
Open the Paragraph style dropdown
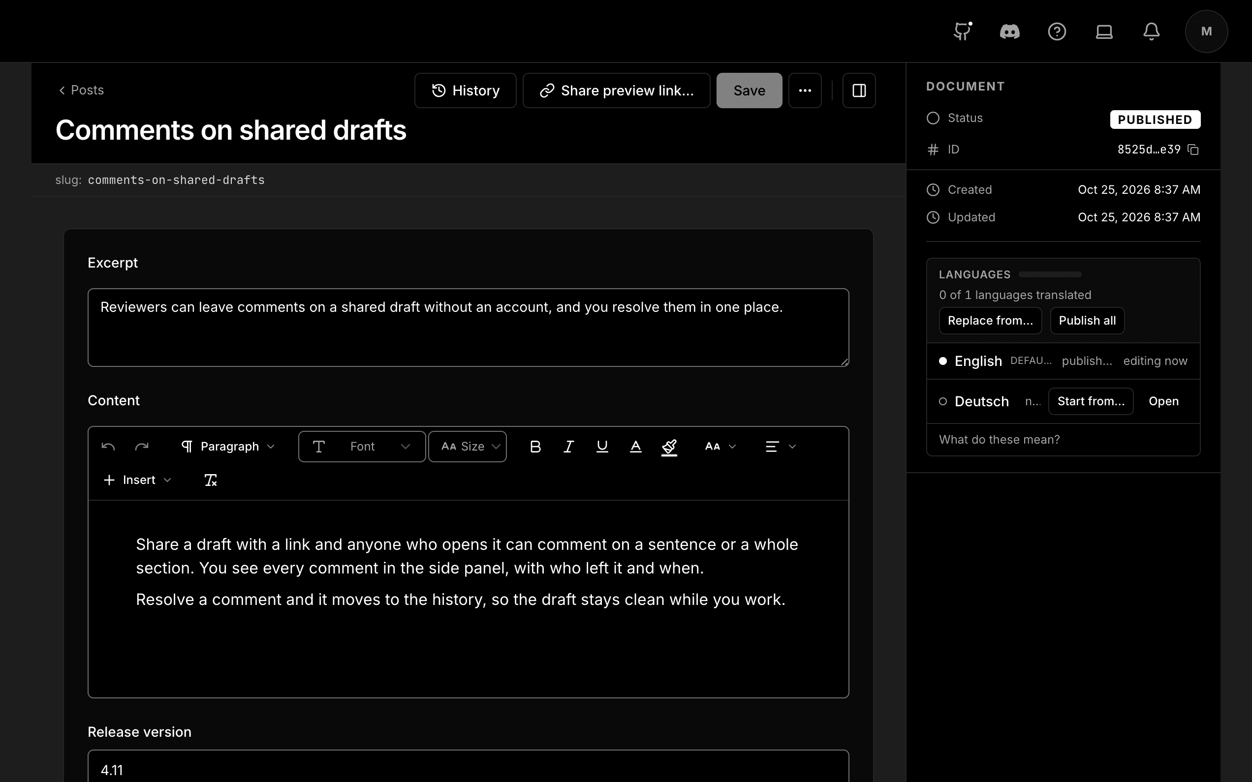point(228,447)
